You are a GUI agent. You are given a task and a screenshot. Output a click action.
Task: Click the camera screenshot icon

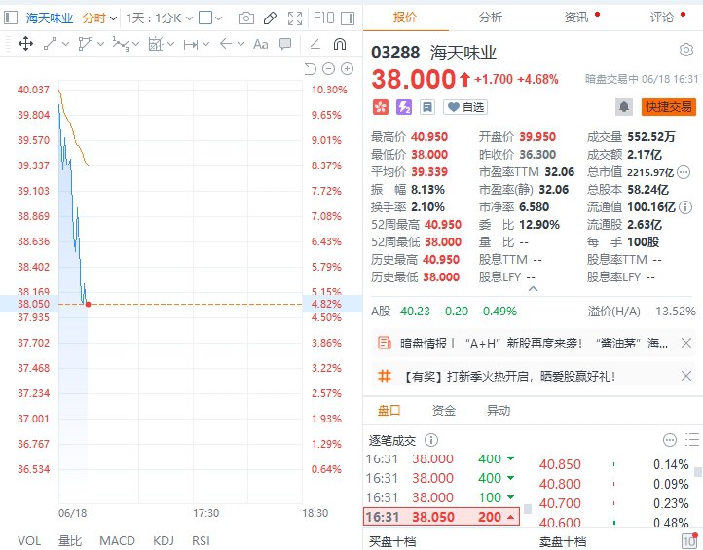click(x=245, y=18)
